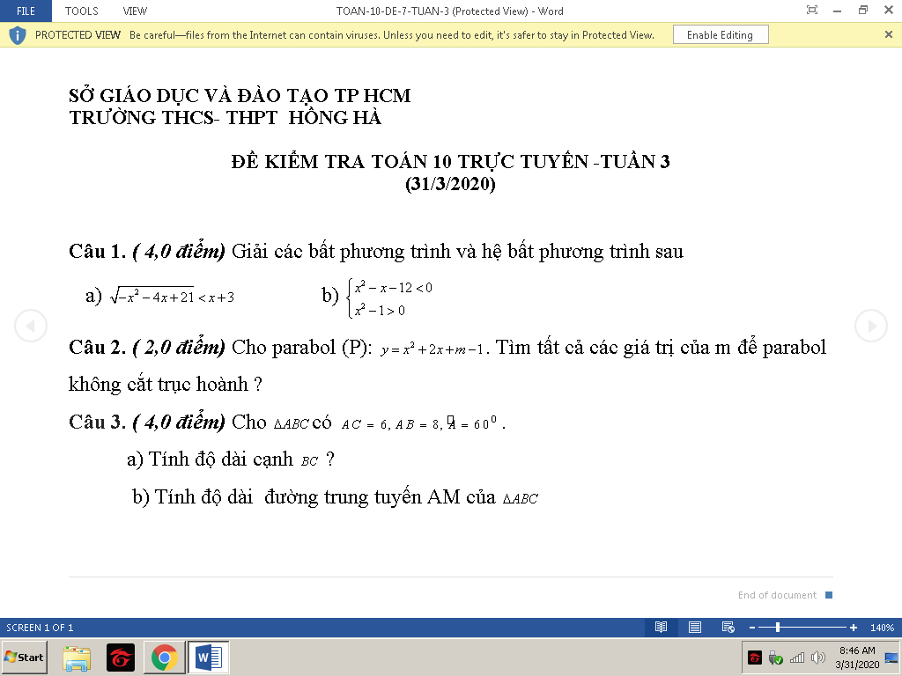This screenshot has width=902, height=676.
Task: Click the parabola equation y = x² + 2x + m − 1
Action: click(x=432, y=349)
